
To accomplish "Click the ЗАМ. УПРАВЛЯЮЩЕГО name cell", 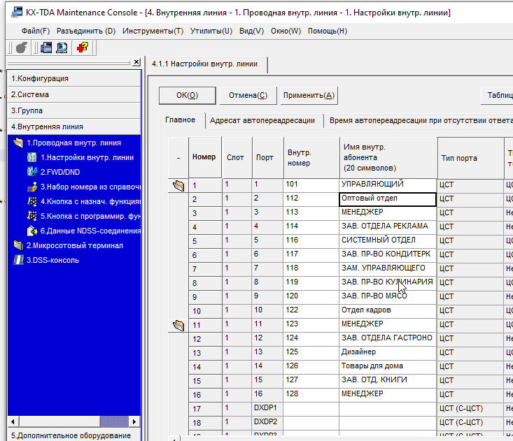I will tap(388, 268).
